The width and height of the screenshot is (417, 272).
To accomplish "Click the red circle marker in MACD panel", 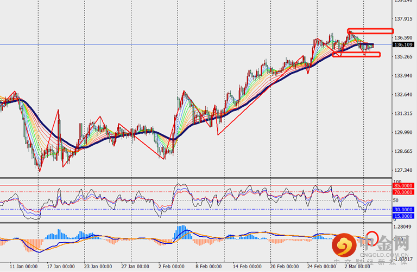I will pyautogui.click(x=371, y=237).
